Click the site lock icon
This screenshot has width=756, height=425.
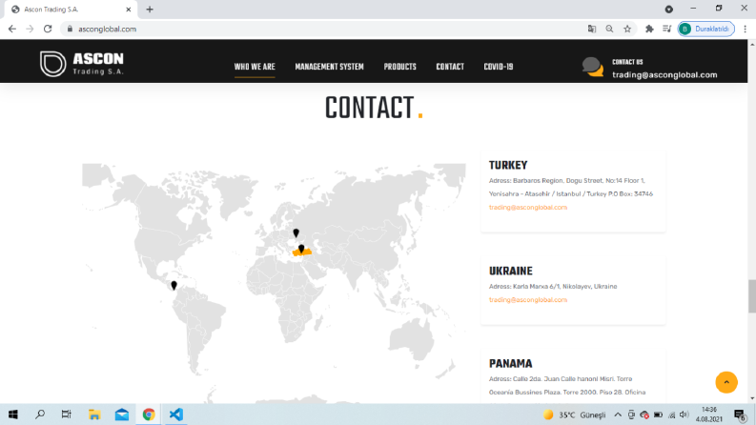coord(70,29)
